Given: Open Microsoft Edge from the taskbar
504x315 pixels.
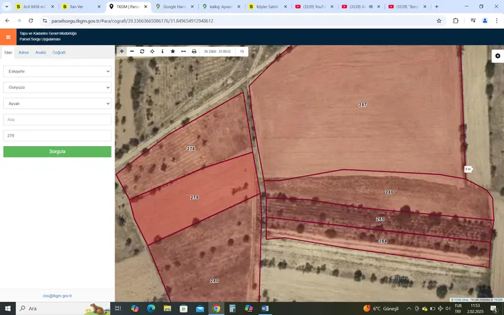Looking at the screenshot, I should click(151, 309).
